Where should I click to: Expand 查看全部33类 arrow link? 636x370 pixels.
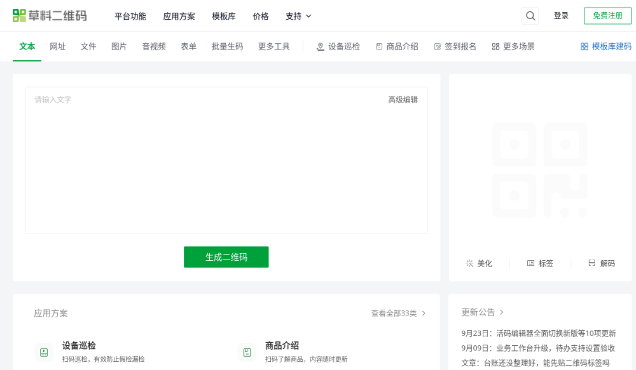398,314
